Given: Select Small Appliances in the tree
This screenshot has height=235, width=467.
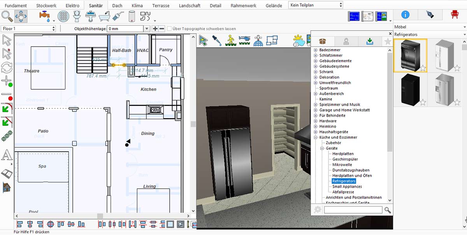Looking at the screenshot, I should tap(347, 186).
